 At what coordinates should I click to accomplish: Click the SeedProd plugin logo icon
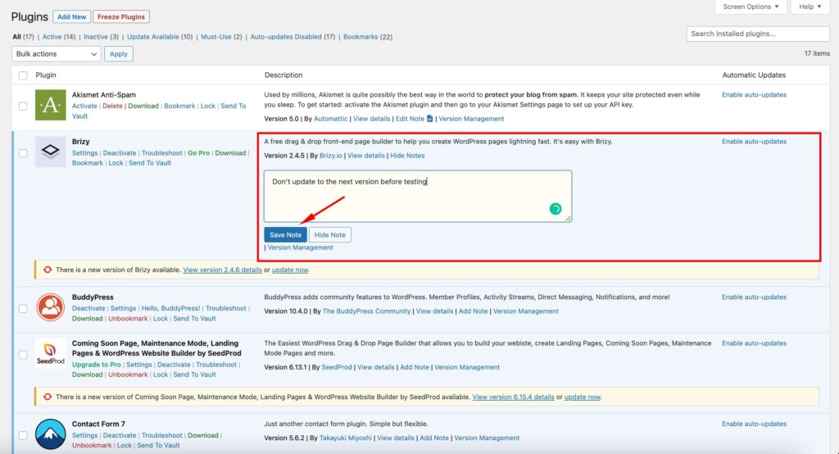(50, 353)
